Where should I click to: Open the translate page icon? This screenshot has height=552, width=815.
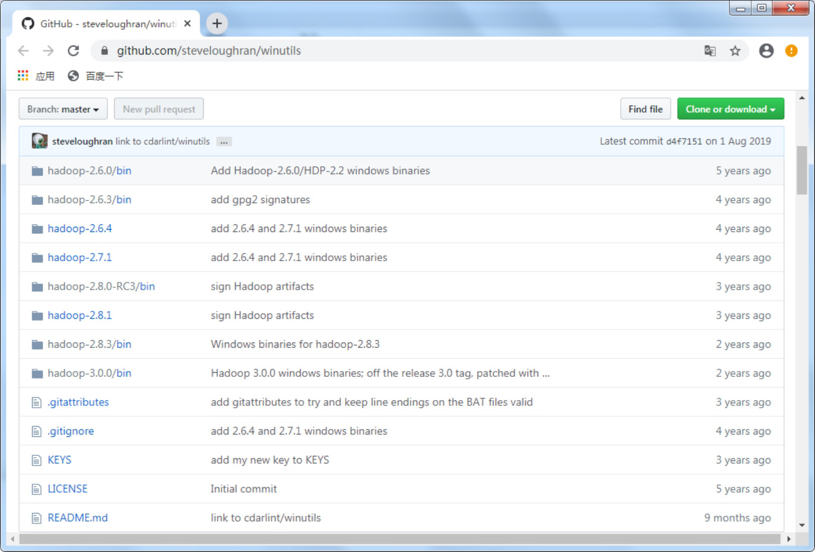tap(710, 51)
